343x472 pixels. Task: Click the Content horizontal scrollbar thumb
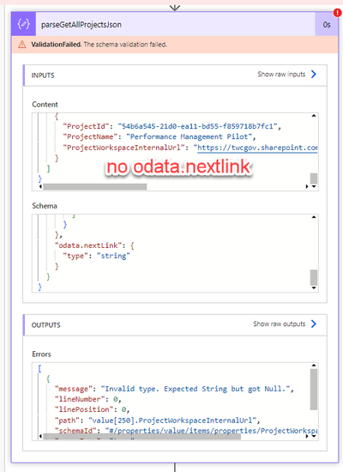[x=95, y=186]
